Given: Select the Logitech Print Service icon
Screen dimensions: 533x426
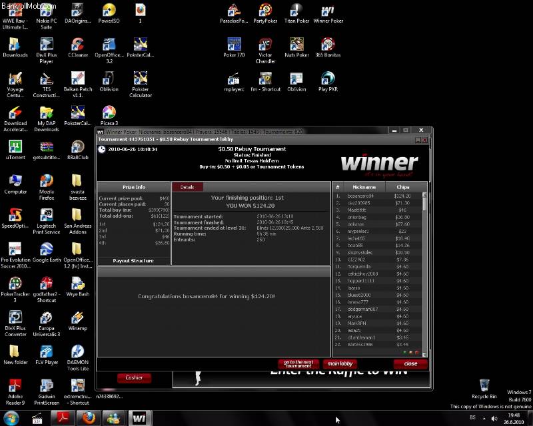Looking at the screenshot, I should pos(46,222).
